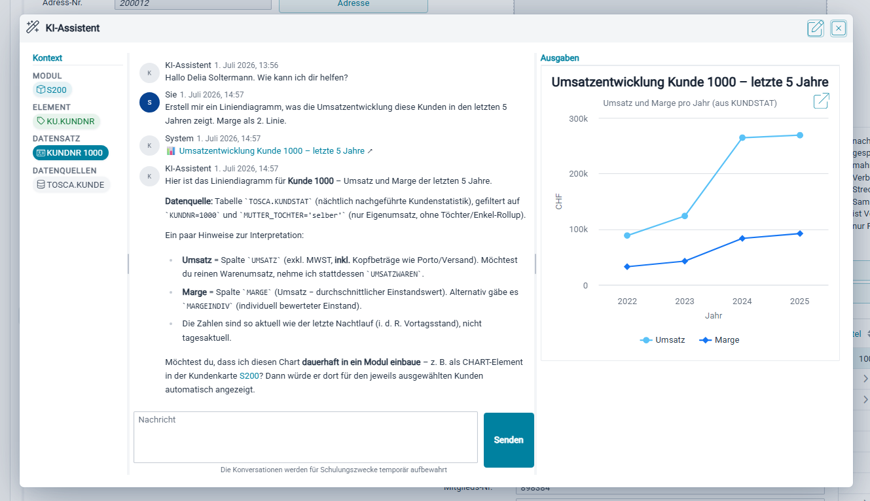Click the Marge data point for 2022
The height and width of the screenshot is (501, 870).
[x=627, y=266]
